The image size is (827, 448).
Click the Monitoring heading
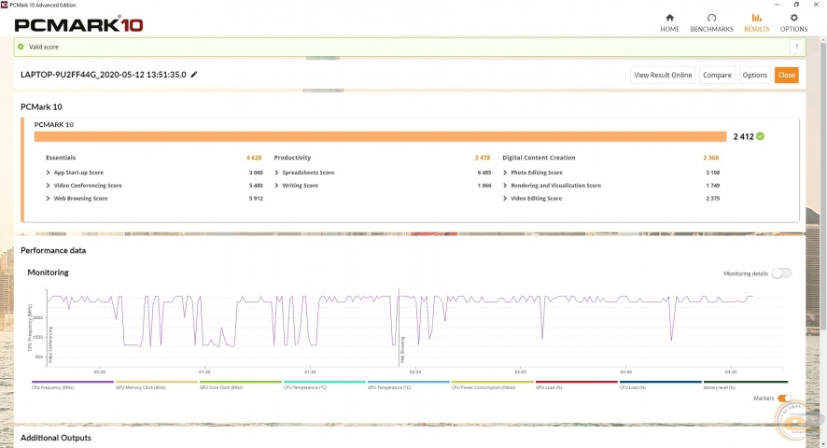click(48, 273)
